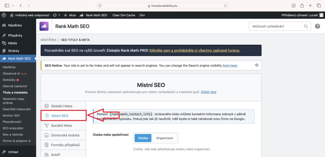325x157 pixels.
Task: Open the reader/page menu icon in address bar
Action: coord(100,6)
